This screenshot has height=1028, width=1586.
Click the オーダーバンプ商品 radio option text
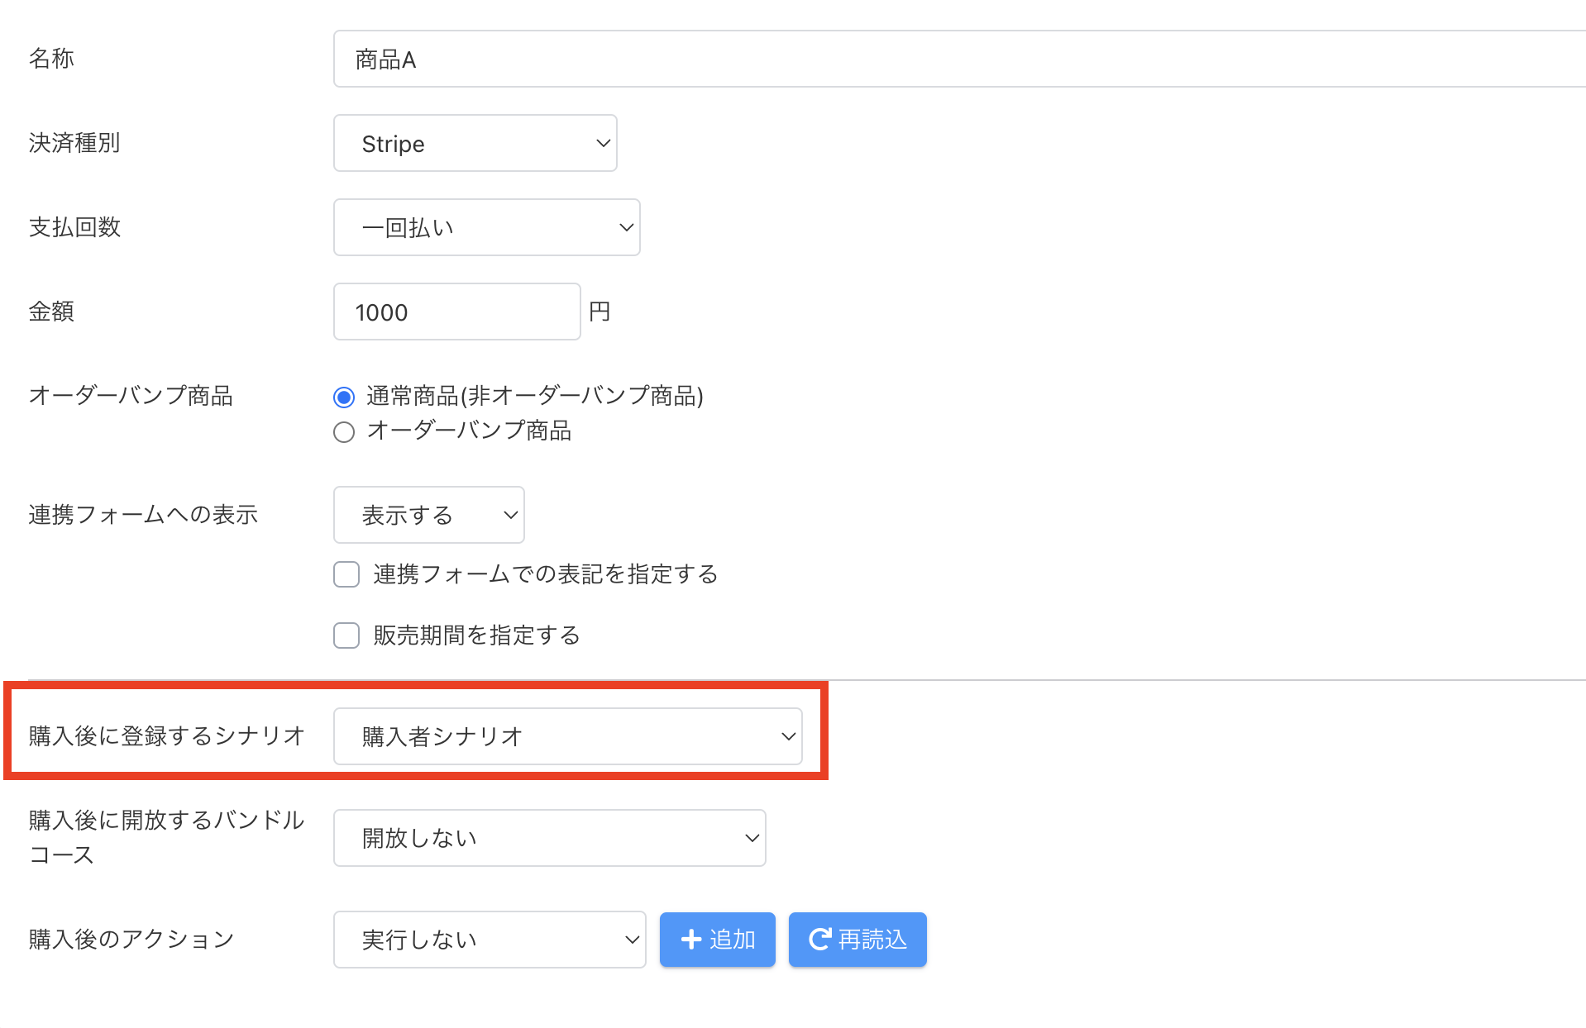[x=469, y=431]
